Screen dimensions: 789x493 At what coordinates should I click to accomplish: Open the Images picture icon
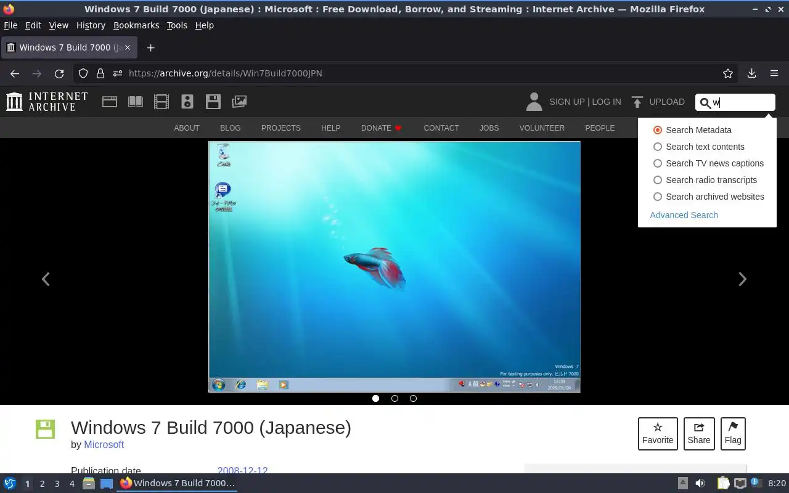(x=239, y=102)
